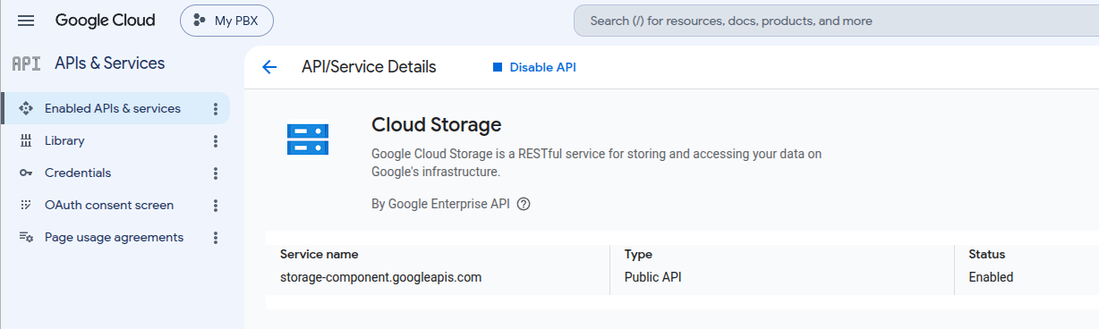
Task: Open more options for OAuth consent screen
Action: tap(215, 205)
